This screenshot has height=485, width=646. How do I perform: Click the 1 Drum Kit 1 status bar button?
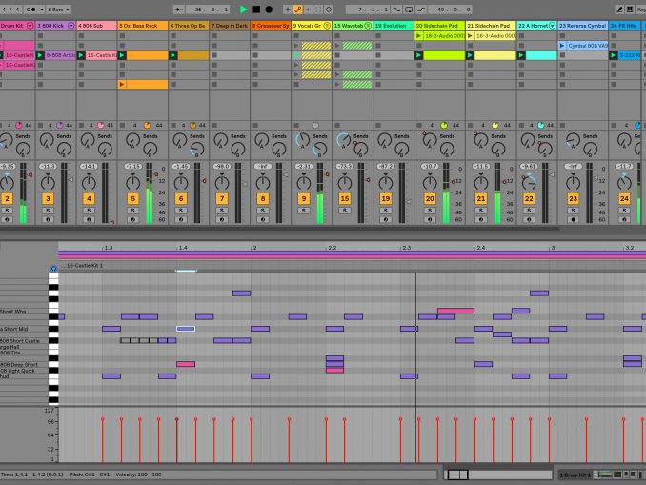pos(576,475)
